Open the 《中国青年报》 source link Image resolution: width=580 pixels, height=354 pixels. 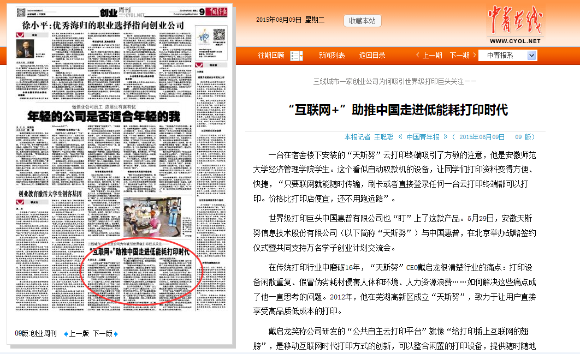(423, 137)
